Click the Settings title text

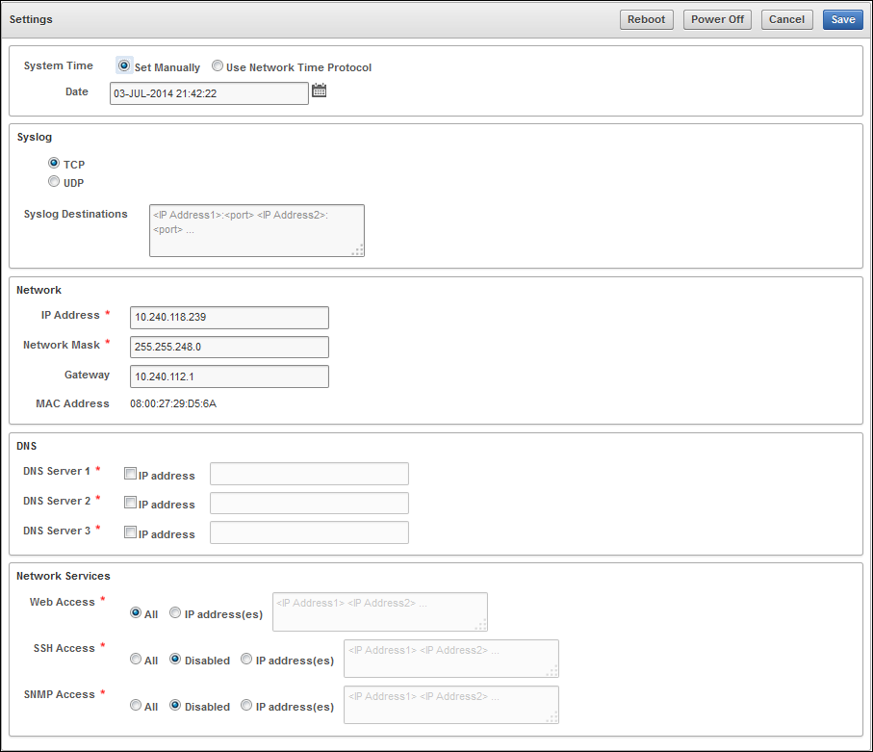pyautogui.click(x=31, y=19)
